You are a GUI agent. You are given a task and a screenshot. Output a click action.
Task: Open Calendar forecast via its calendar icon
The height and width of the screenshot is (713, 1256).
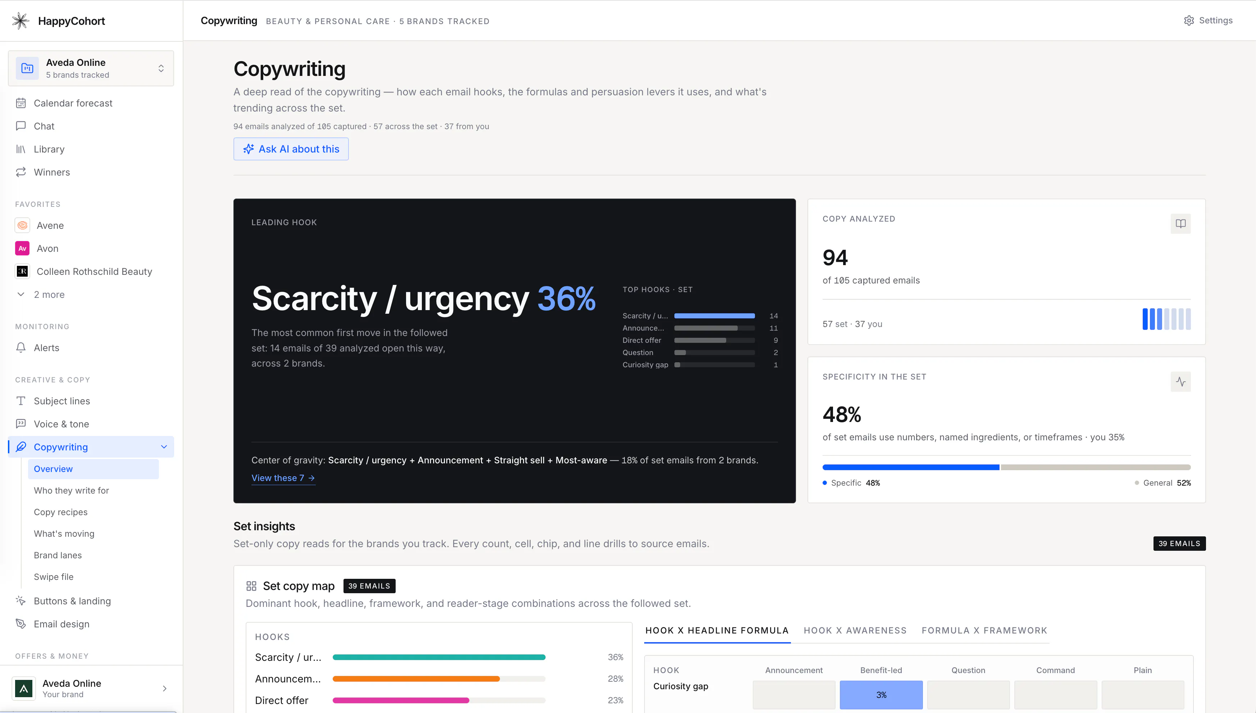pyautogui.click(x=21, y=103)
